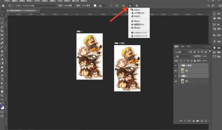Open the 白色 background color dropdown

coord(102,6)
